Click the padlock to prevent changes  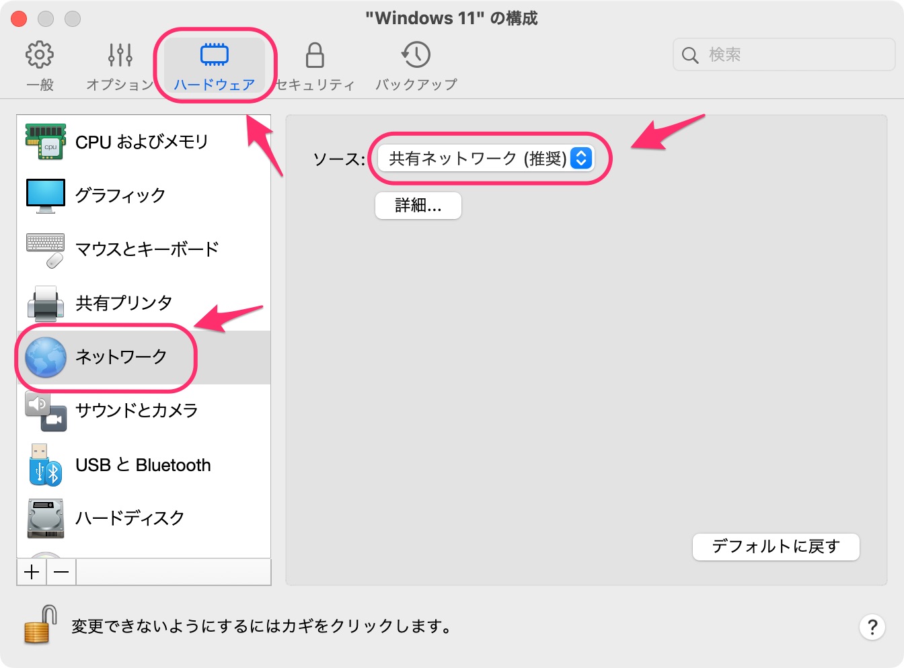(x=40, y=625)
